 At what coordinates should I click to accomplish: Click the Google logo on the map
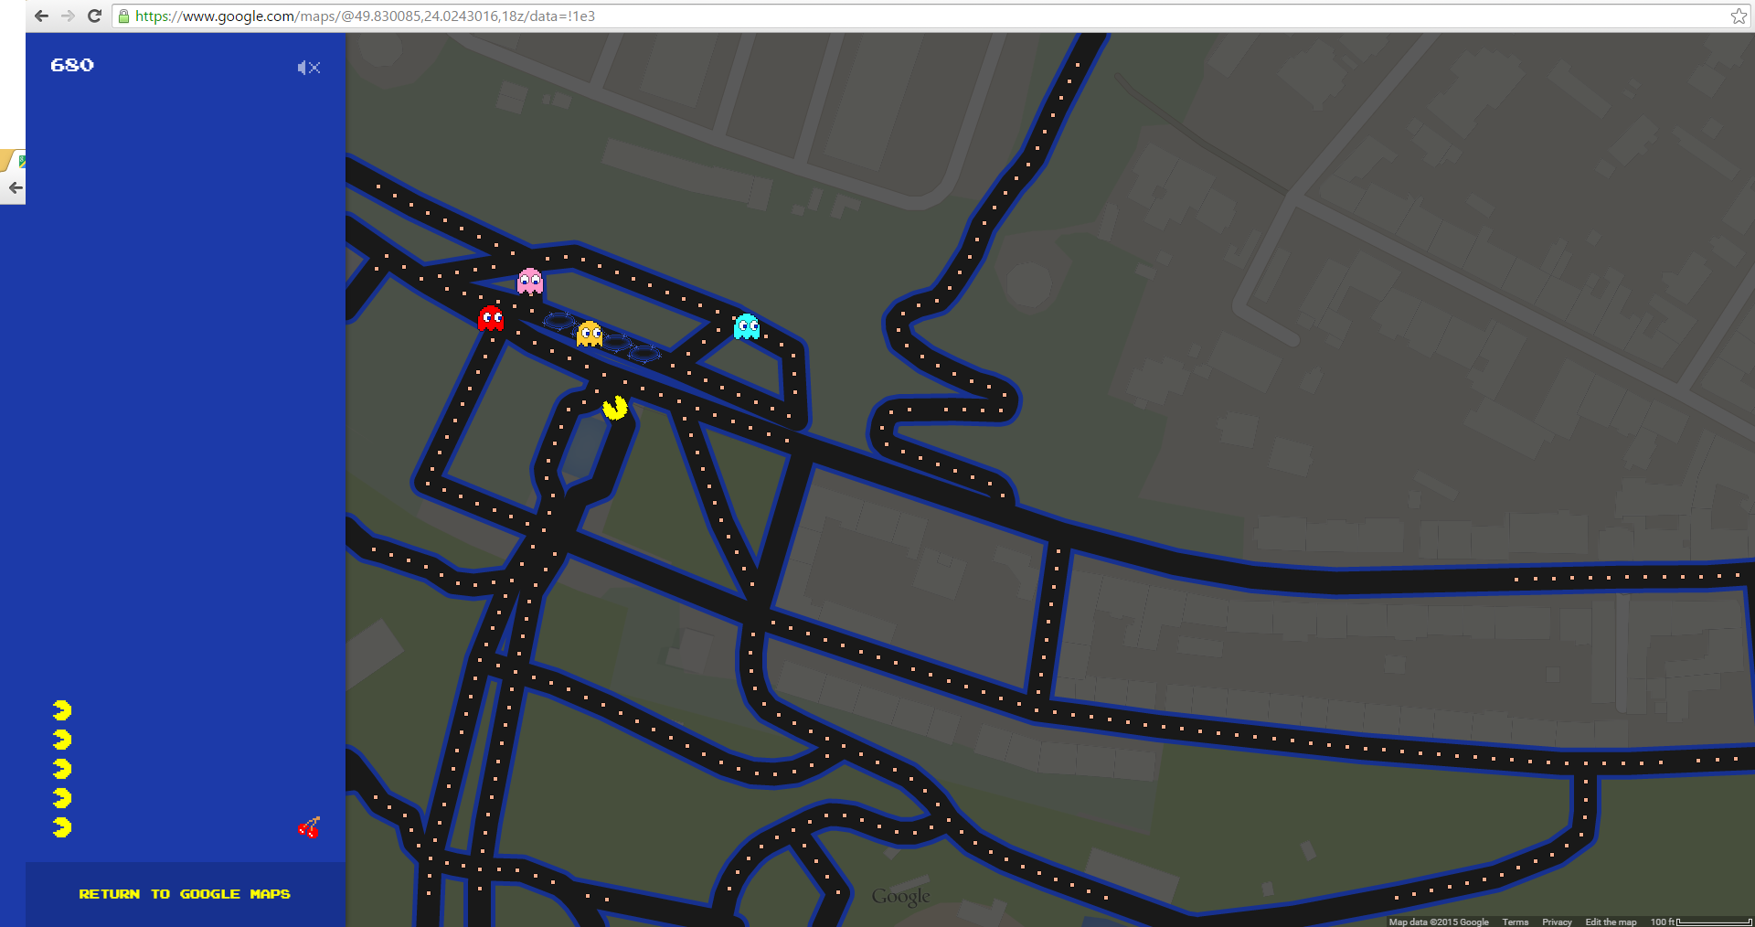point(901,896)
